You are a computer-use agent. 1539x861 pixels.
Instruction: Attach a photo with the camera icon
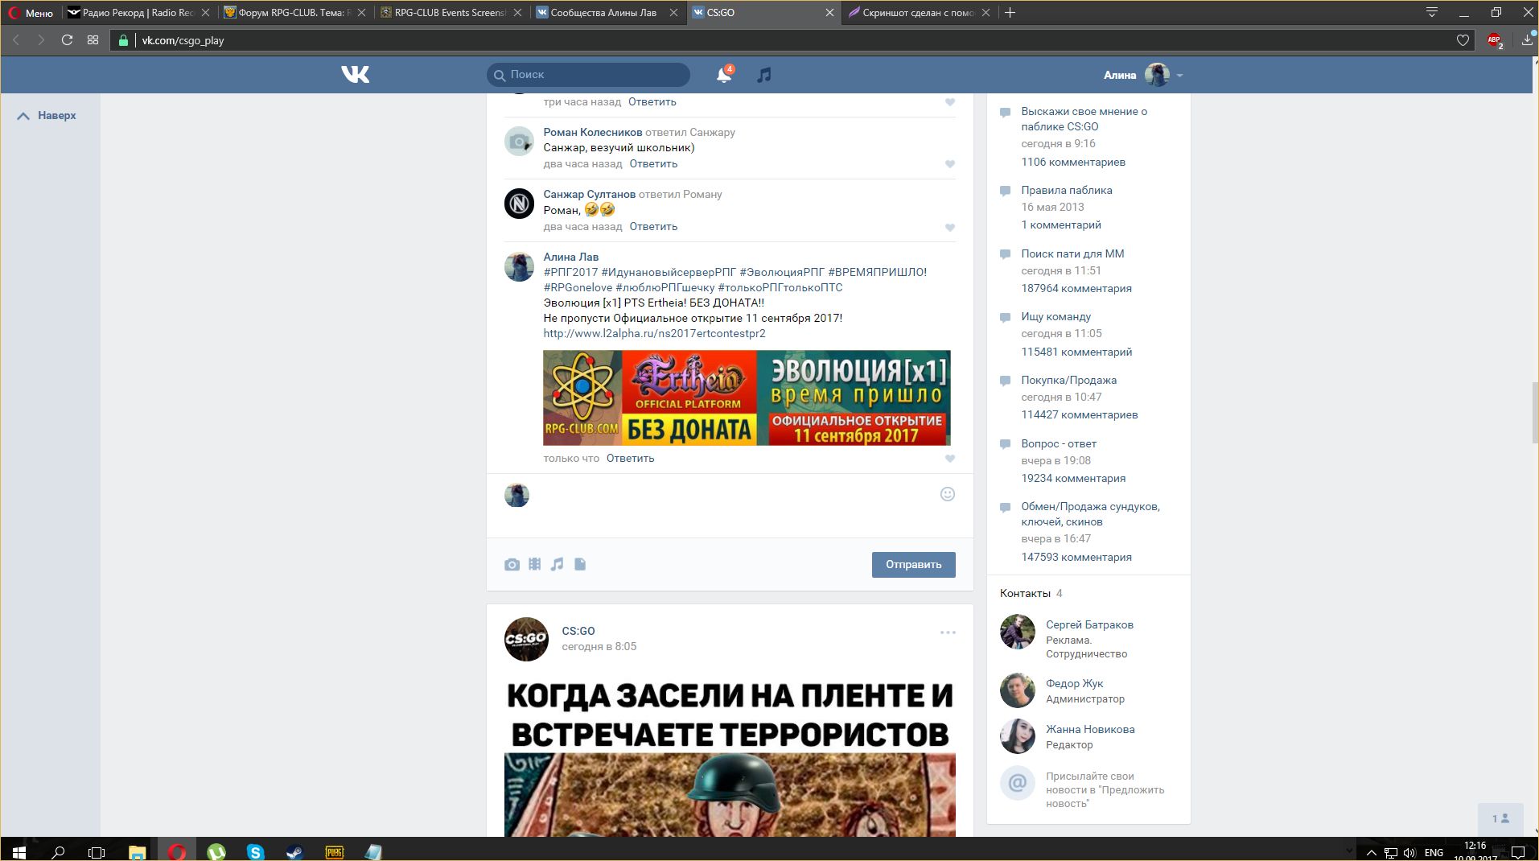[512, 565]
